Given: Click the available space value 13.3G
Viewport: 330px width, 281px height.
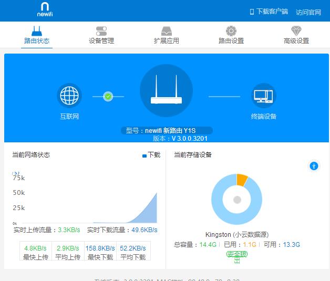Looking at the screenshot, I should [291, 245].
